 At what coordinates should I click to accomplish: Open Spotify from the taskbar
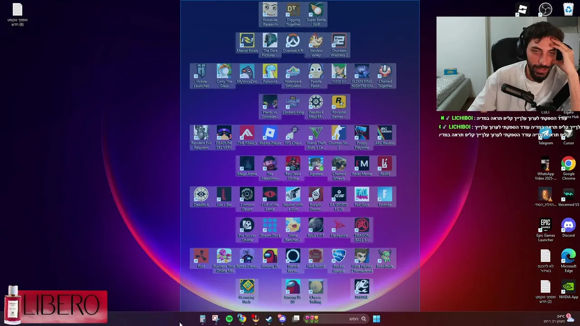(229, 319)
